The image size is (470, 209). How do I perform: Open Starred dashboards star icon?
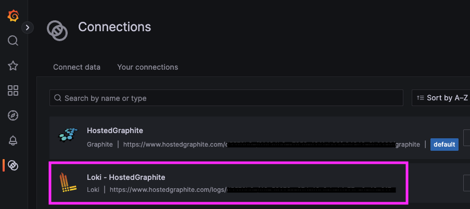pyautogui.click(x=14, y=66)
